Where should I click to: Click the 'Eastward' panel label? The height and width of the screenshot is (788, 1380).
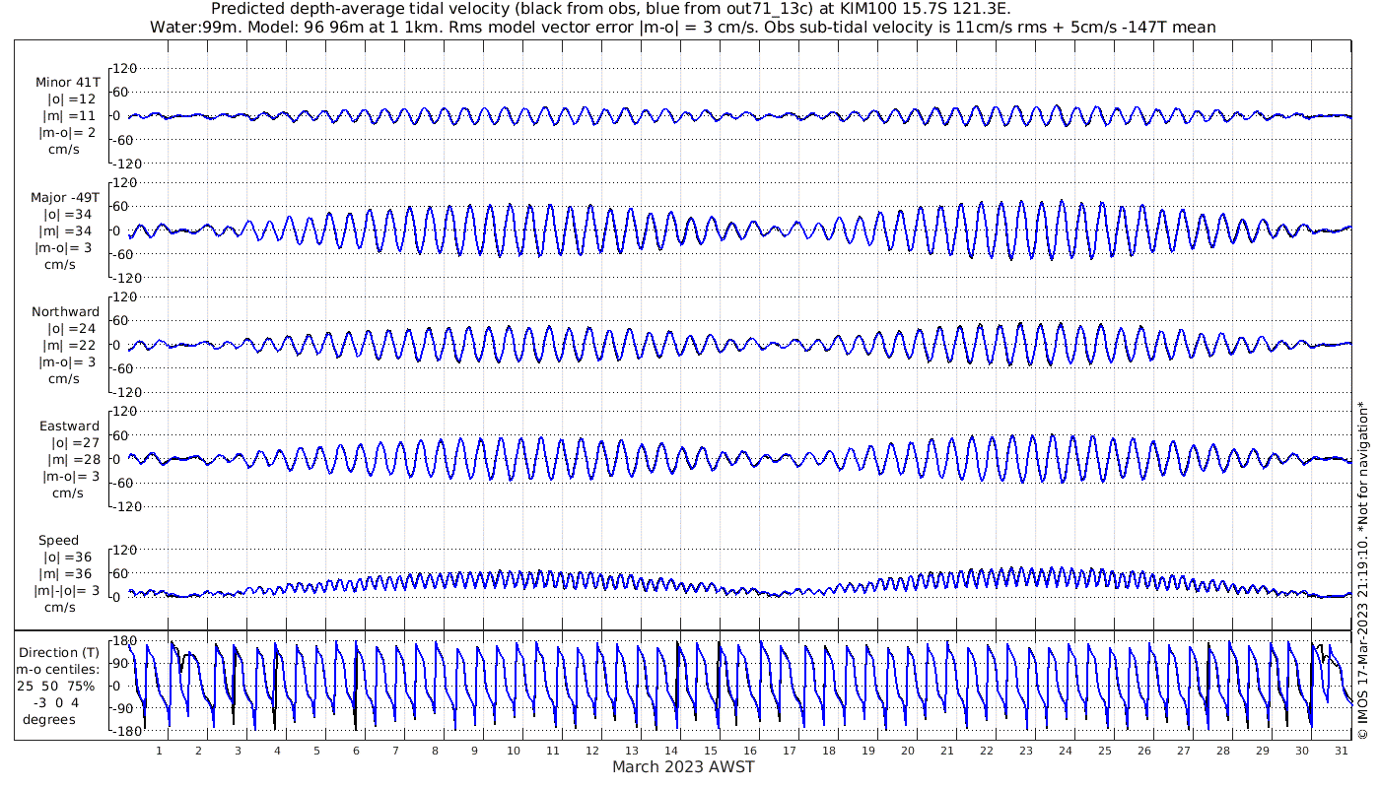point(69,427)
